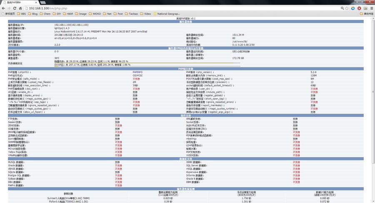Reload the current page

click(15, 8)
